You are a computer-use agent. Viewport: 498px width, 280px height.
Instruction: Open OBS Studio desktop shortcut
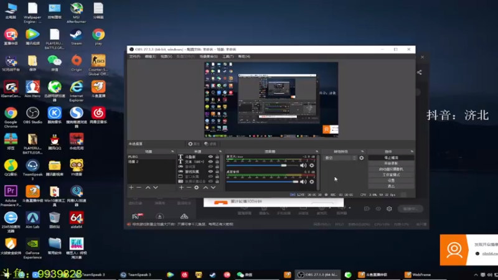pyautogui.click(x=32, y=115)
